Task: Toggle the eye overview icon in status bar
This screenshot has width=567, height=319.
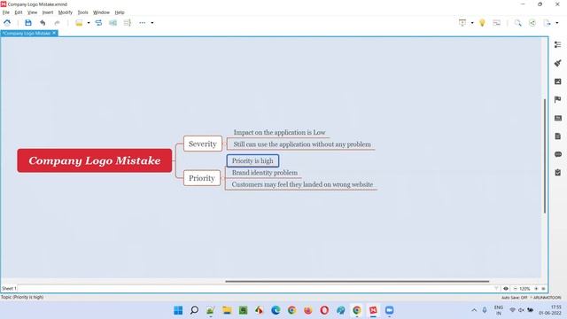Action: pos(506,289)
